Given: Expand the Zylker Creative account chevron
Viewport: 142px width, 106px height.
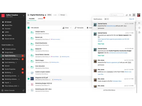Looking at the screenshot, I should click(x=24, y=16).
